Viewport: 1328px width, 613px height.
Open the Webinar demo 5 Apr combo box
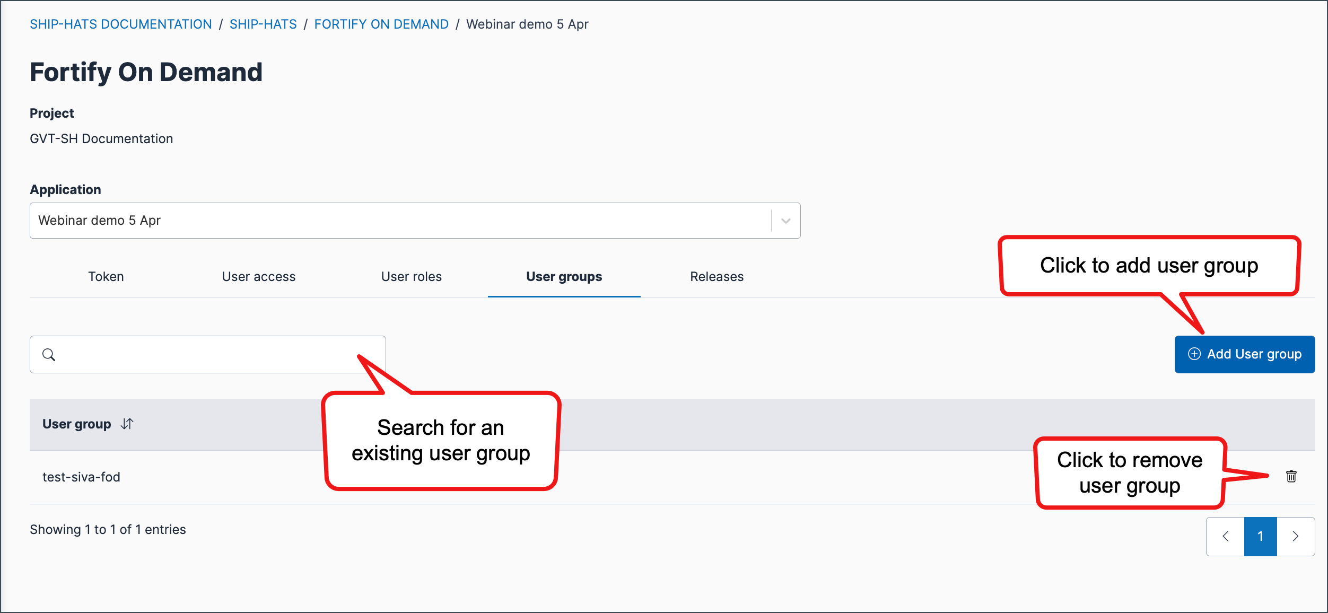click(415, 221)
